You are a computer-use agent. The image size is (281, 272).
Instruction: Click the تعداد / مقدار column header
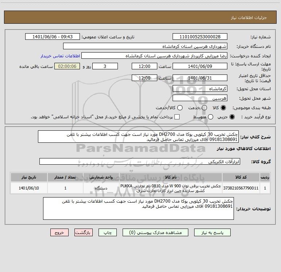point(65,177)
